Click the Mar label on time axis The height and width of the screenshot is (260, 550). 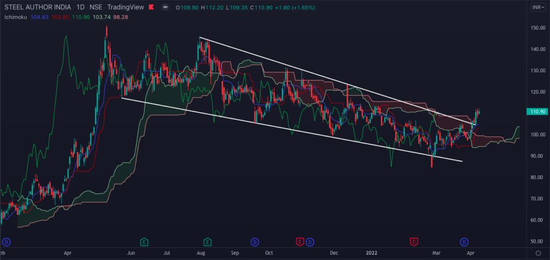coord(436,252)
